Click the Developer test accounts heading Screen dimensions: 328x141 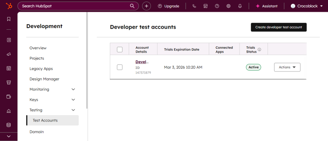(x=143, y=27)
